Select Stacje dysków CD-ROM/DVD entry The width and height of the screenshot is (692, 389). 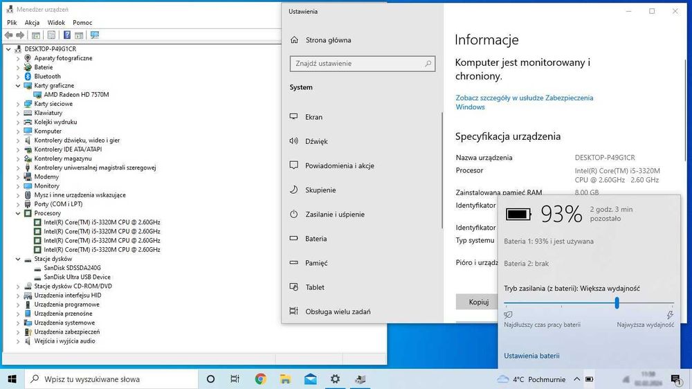(73, 286)
